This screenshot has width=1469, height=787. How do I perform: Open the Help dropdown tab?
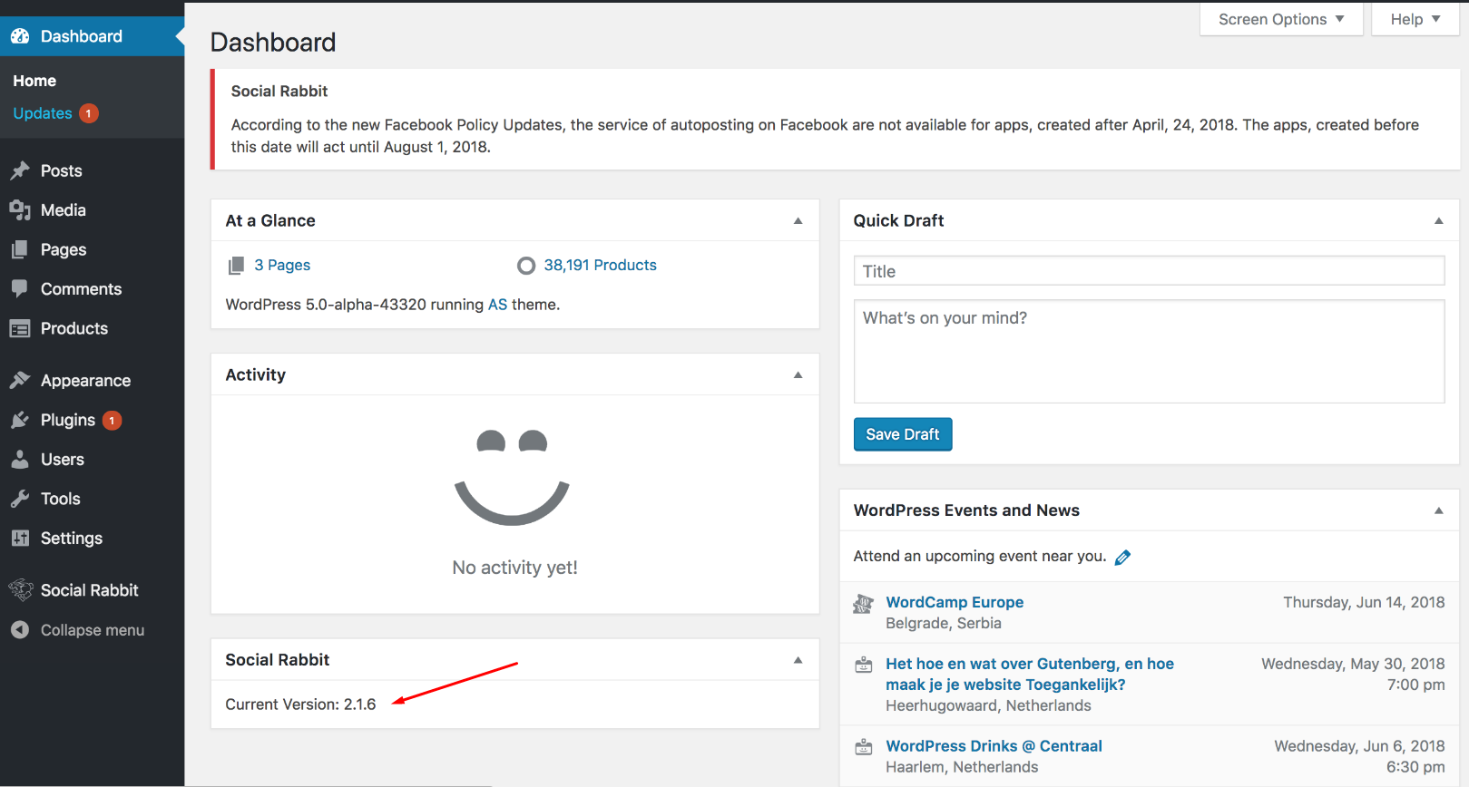(x=1415, y=19)
